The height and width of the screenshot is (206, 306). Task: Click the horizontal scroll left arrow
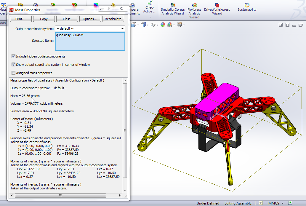tap(12, 195)
